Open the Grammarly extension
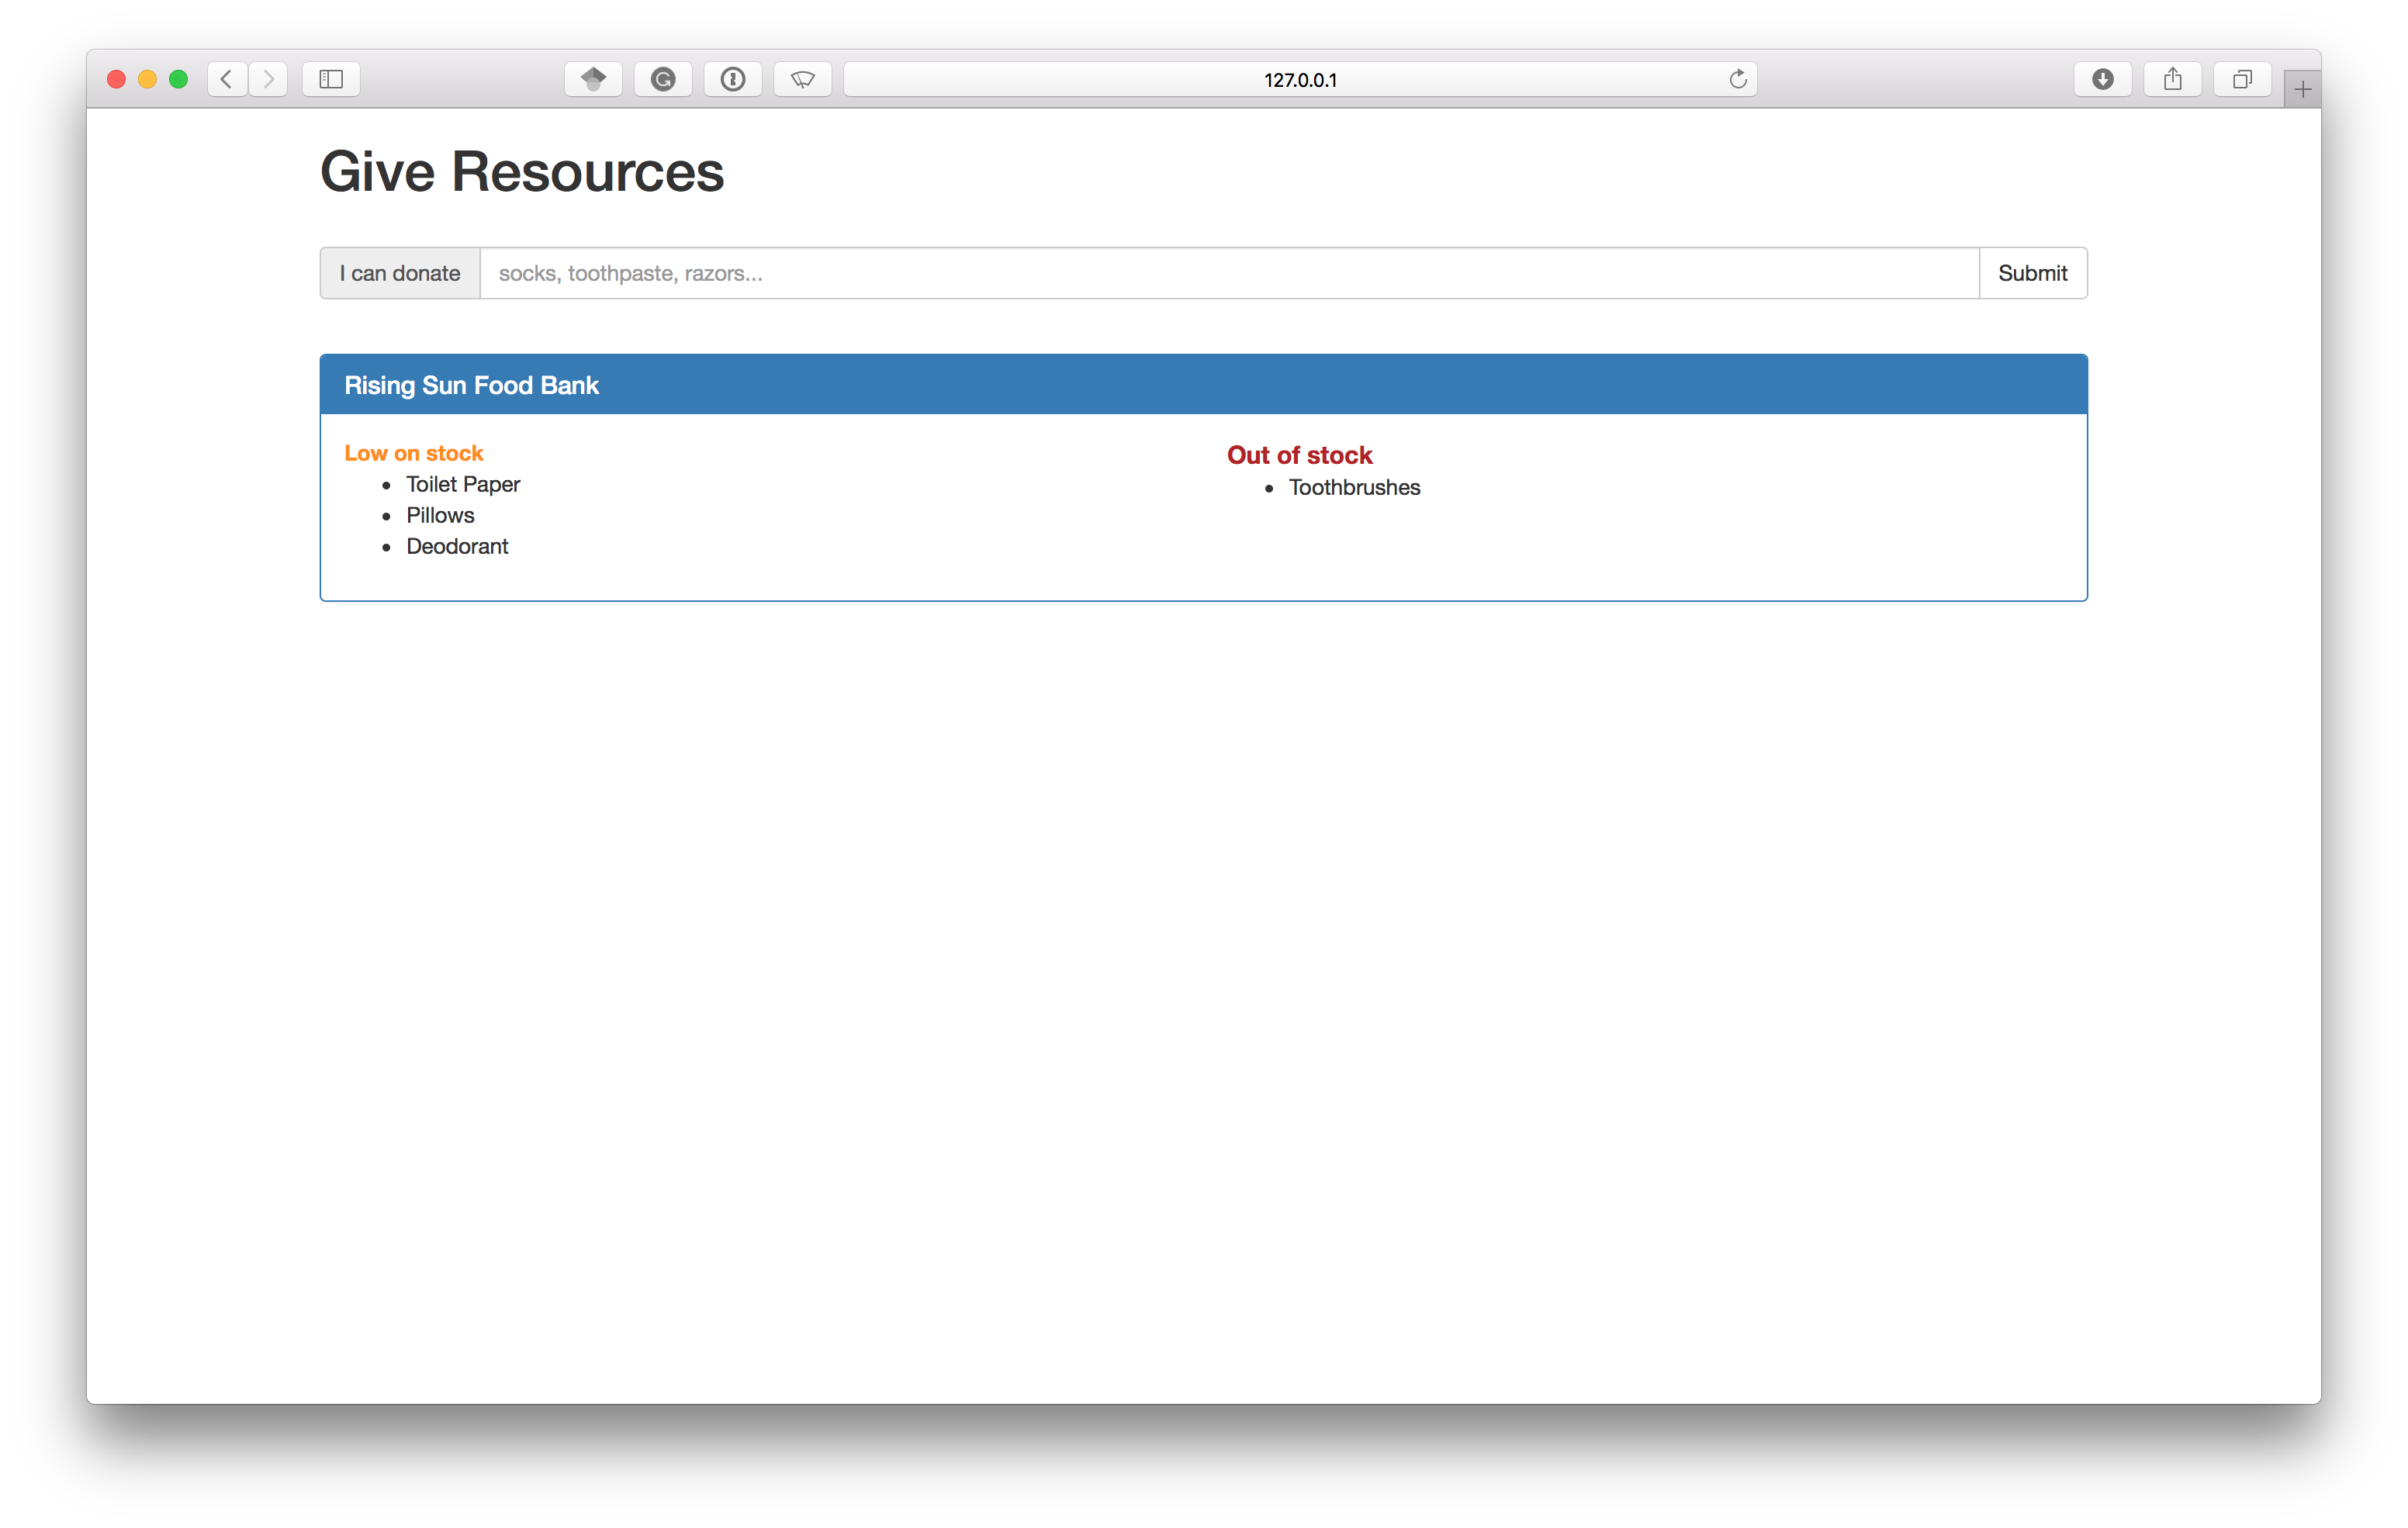Screen dimensions: 2408x1528 [x=663, y=79]
